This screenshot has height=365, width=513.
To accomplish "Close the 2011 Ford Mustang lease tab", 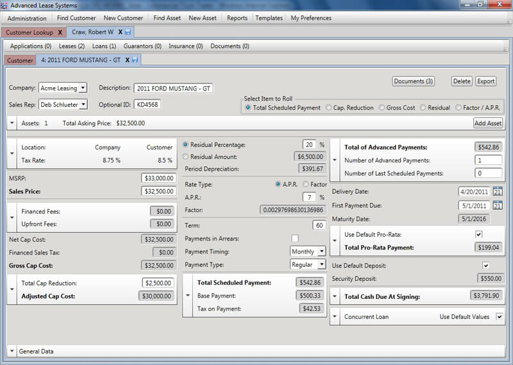I will coord(127,60).
